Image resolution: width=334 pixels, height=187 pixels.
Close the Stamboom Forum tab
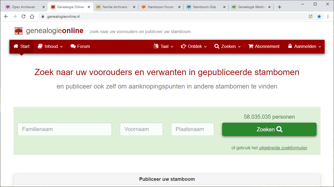click(179, 7)
